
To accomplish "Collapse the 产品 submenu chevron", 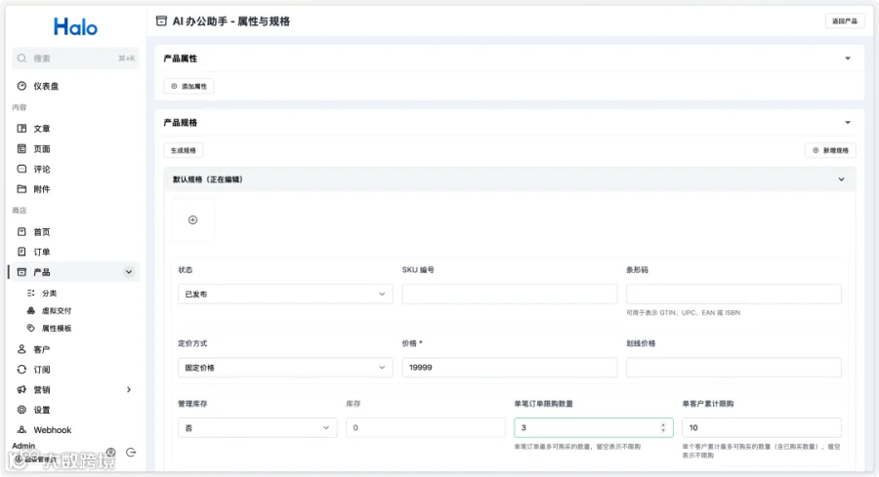I will [129, 272].
